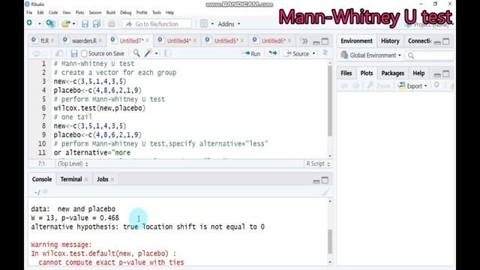
Task: Focus the environment search field
Action: click(x=430, y=55)
